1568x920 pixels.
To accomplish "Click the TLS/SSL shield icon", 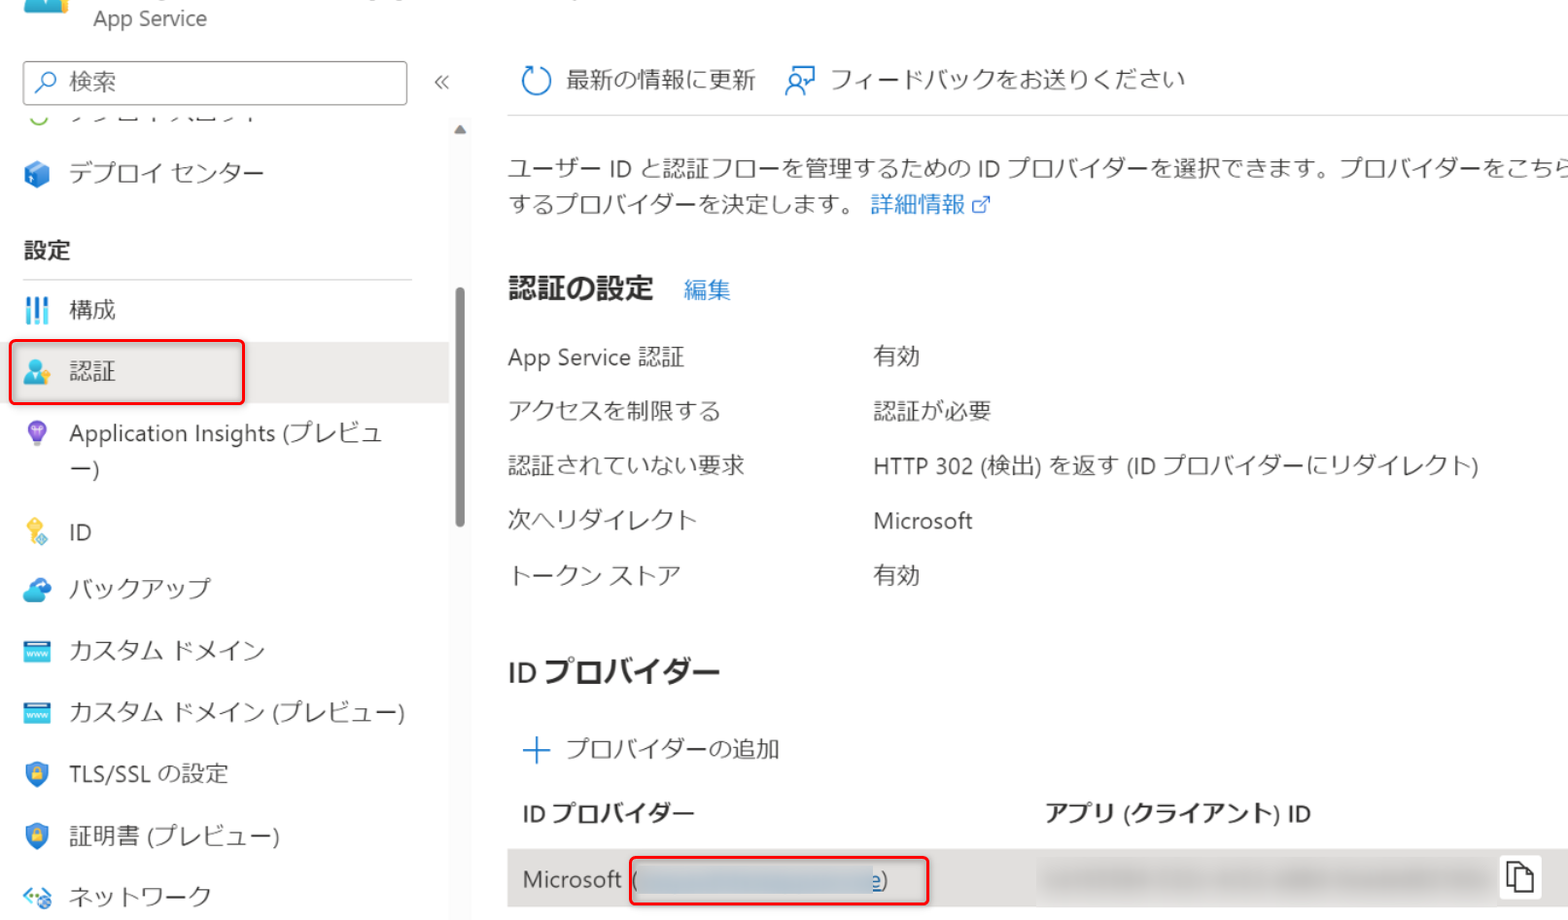I will [x=37, y=774].
